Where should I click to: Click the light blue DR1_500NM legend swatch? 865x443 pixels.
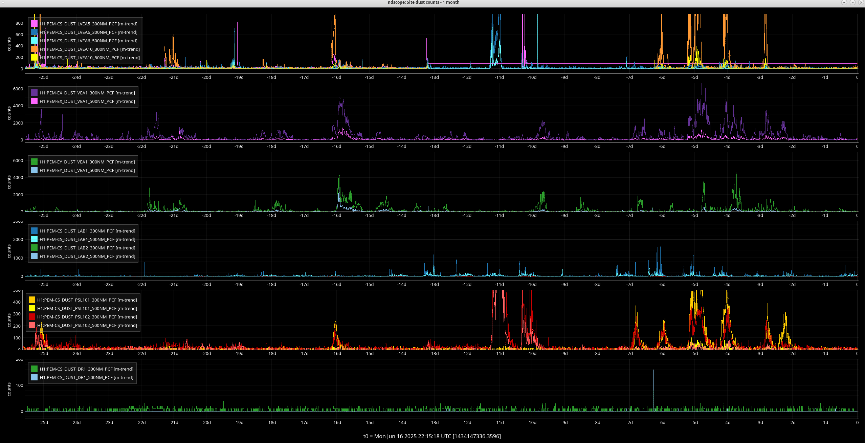click(35, 377)
